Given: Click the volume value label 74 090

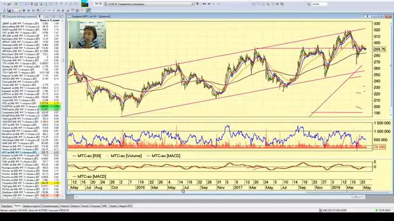Looking at the screenshot, I should [379, 147].
